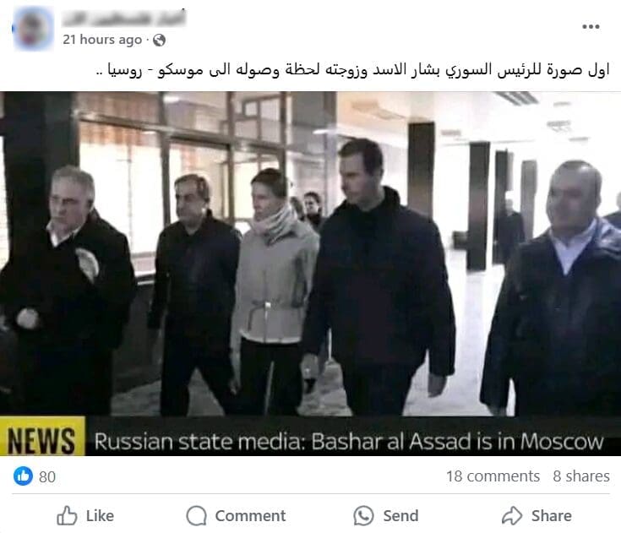Image resolution: width=621 pixels, height=533 pixels.
Task: Click the yellow NEWS badge in photo
Action: tap(42, 436)
